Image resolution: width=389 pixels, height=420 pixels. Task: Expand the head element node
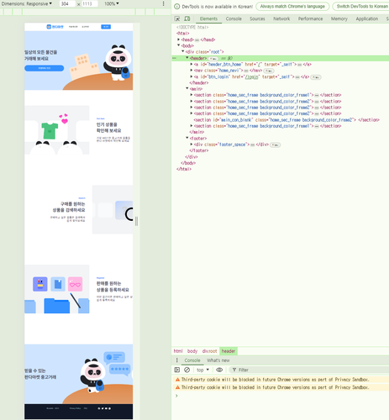pyautogui.click(x=179, y=39)
